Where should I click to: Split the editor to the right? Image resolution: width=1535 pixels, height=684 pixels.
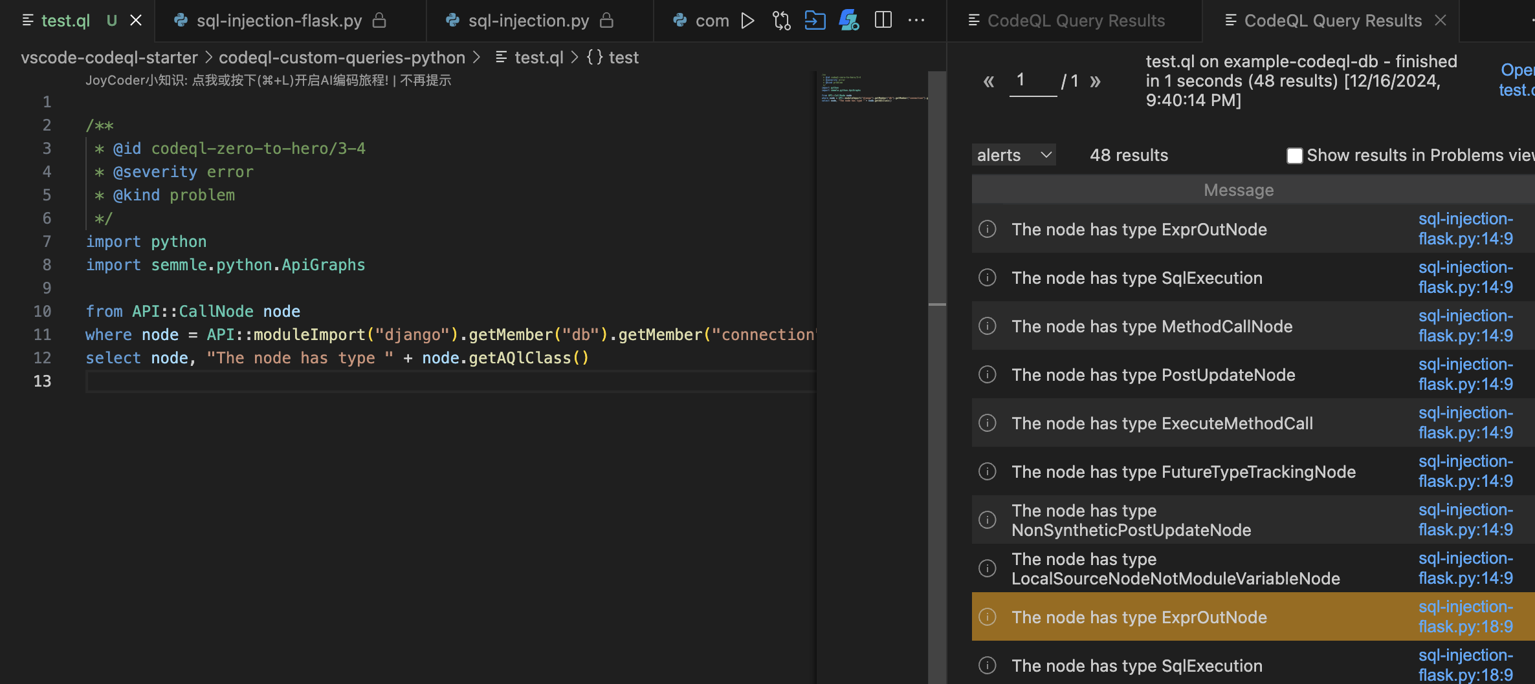(x=883, y=21)
